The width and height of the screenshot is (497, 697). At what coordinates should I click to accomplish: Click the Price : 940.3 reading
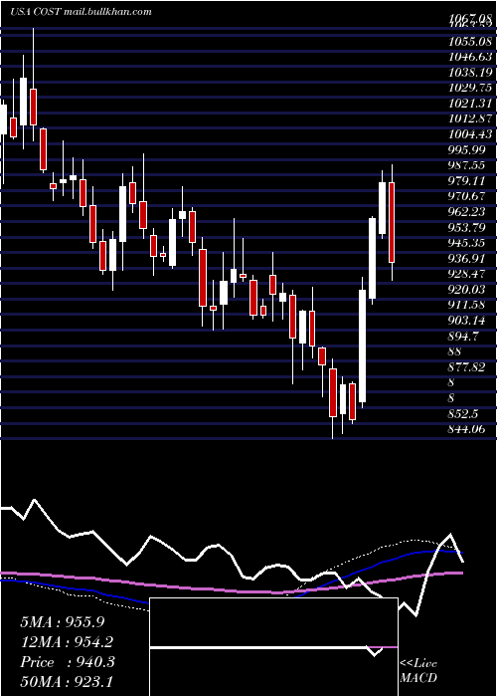click(68, 662)
